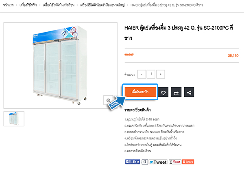Click the Facebook Like button

pos(133,162)
